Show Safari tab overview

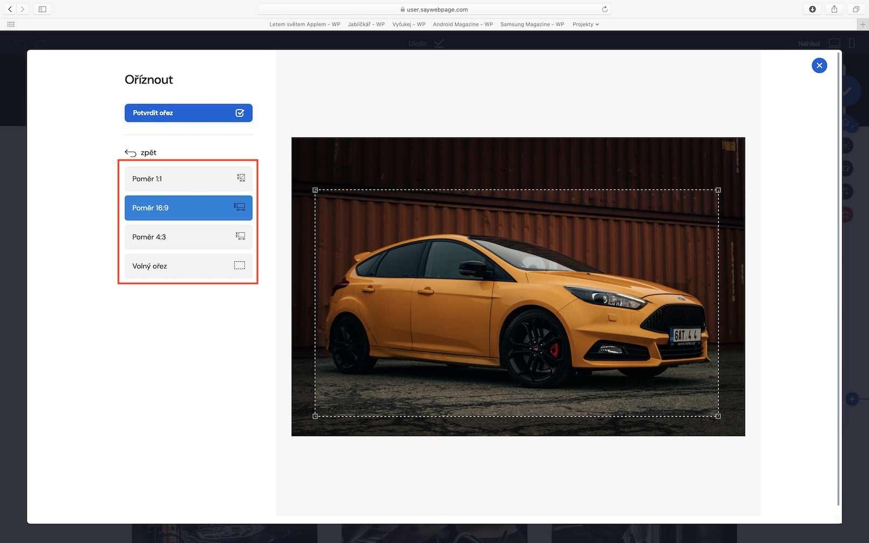pos(856,9)
